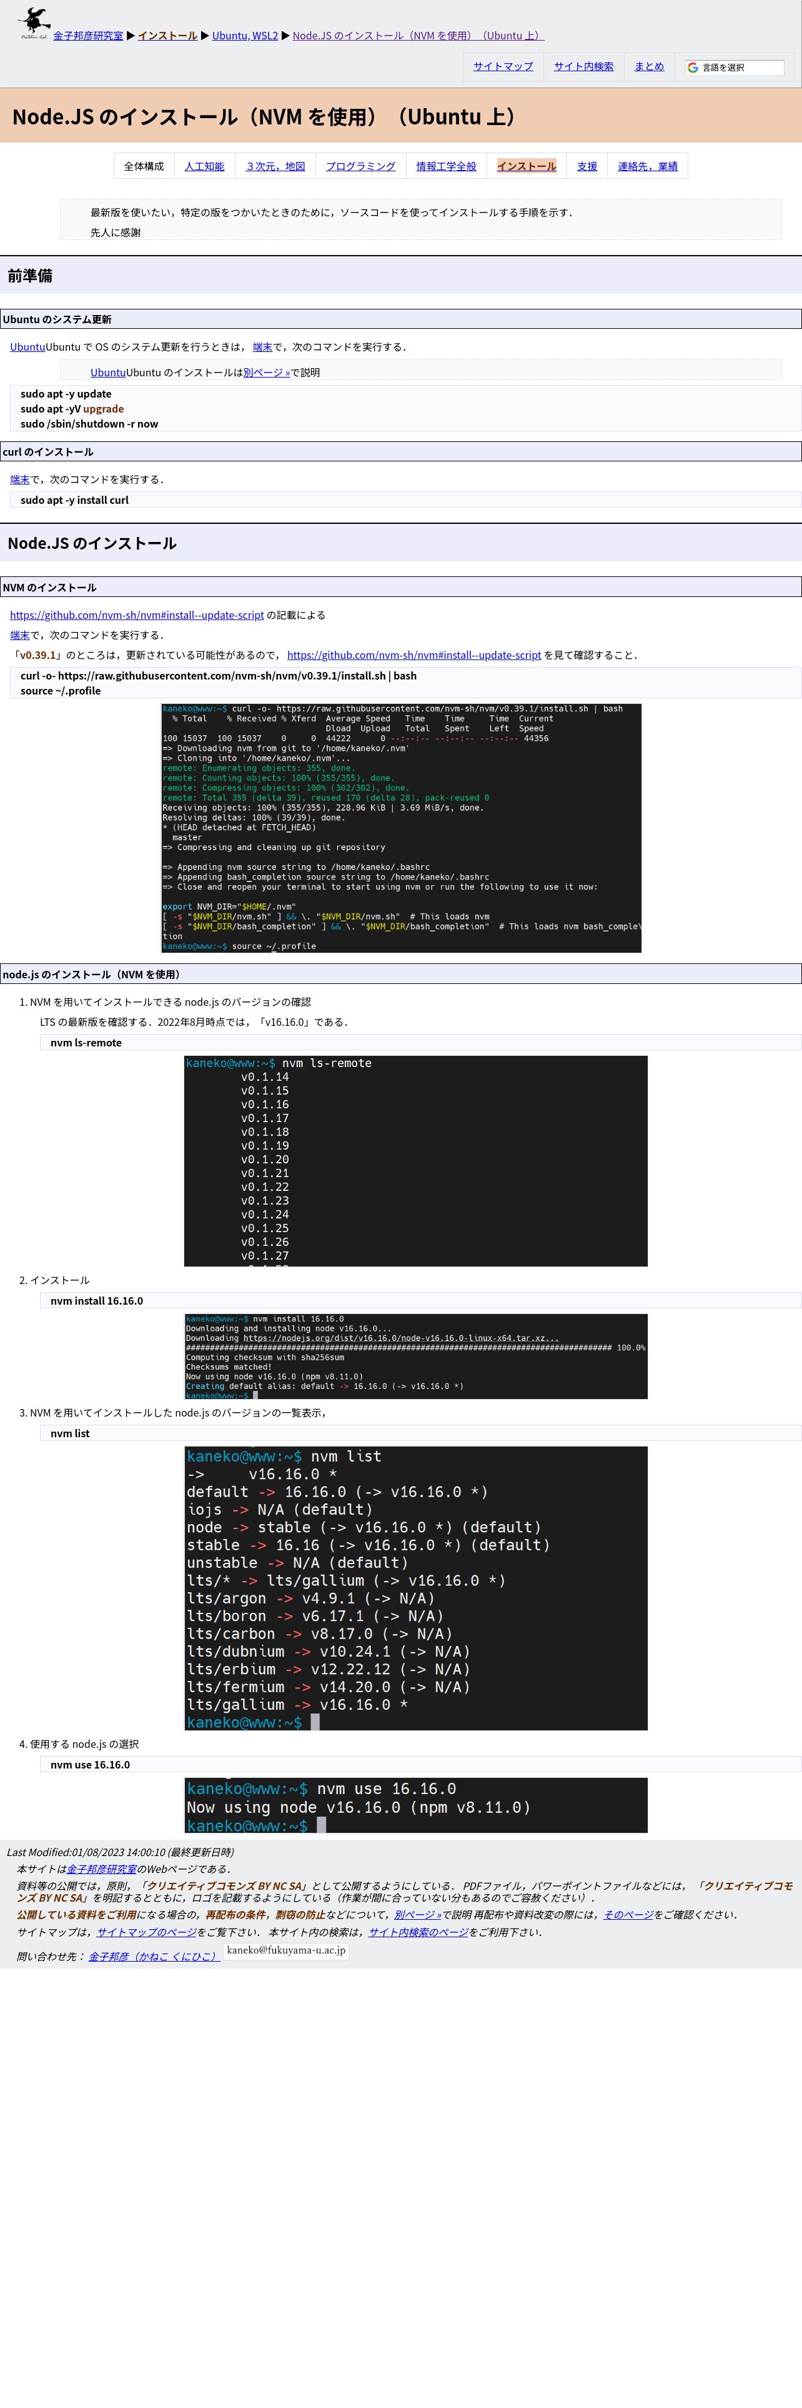Open サイトマップ in top navigation
This screenshot has height=2408, width=802.
(503, 66)
